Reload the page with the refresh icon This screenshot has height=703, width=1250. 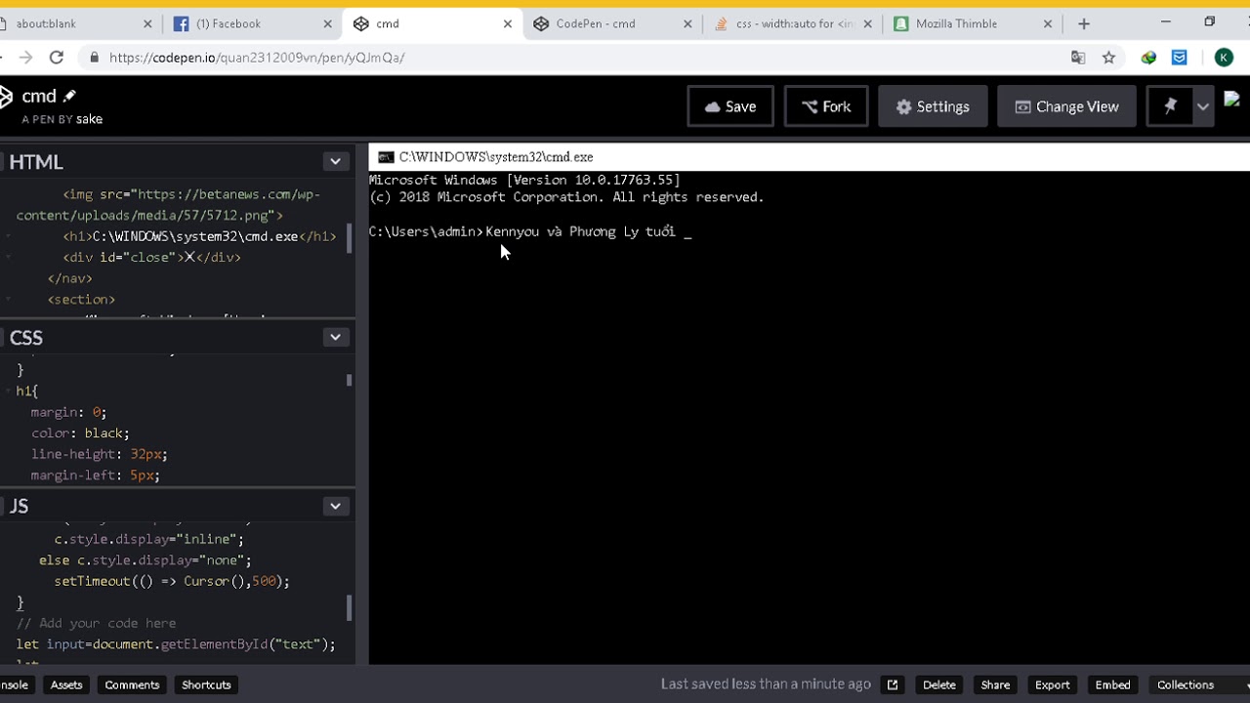point(57,58)
